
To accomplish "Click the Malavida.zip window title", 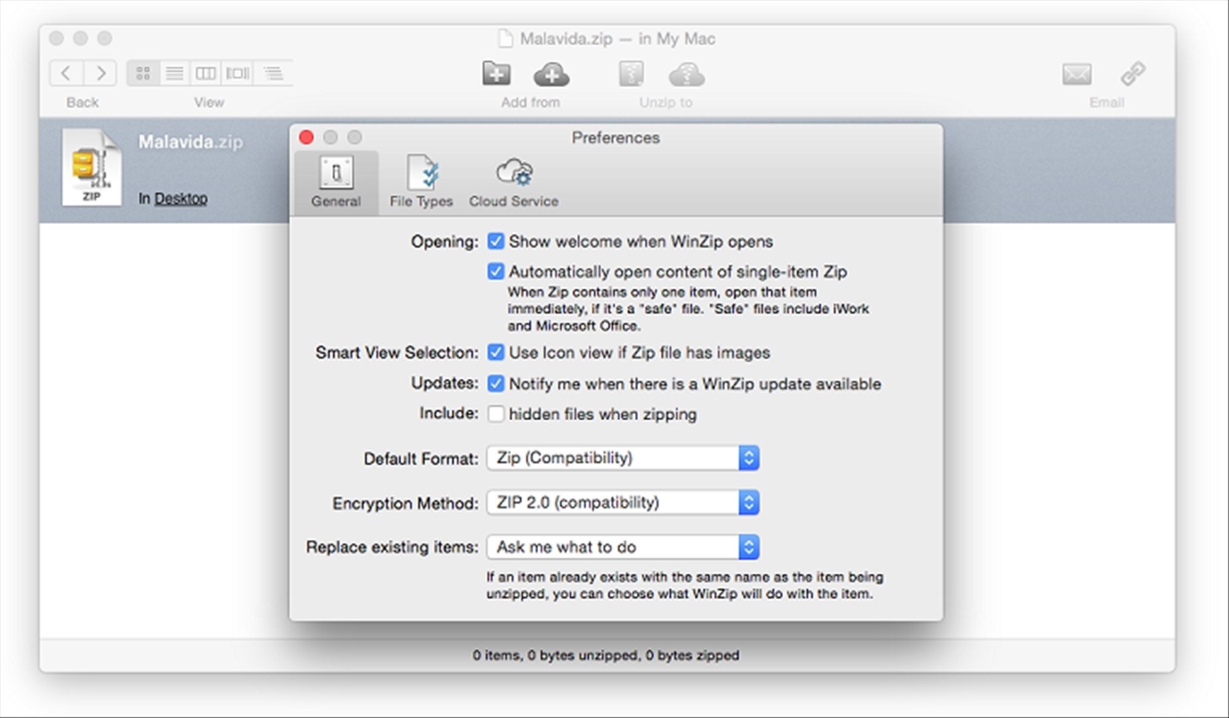I will [x=617, y=39].
